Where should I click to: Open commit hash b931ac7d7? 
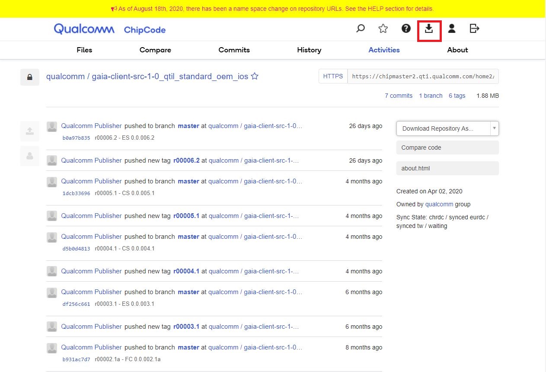click(x=77, y=359)
